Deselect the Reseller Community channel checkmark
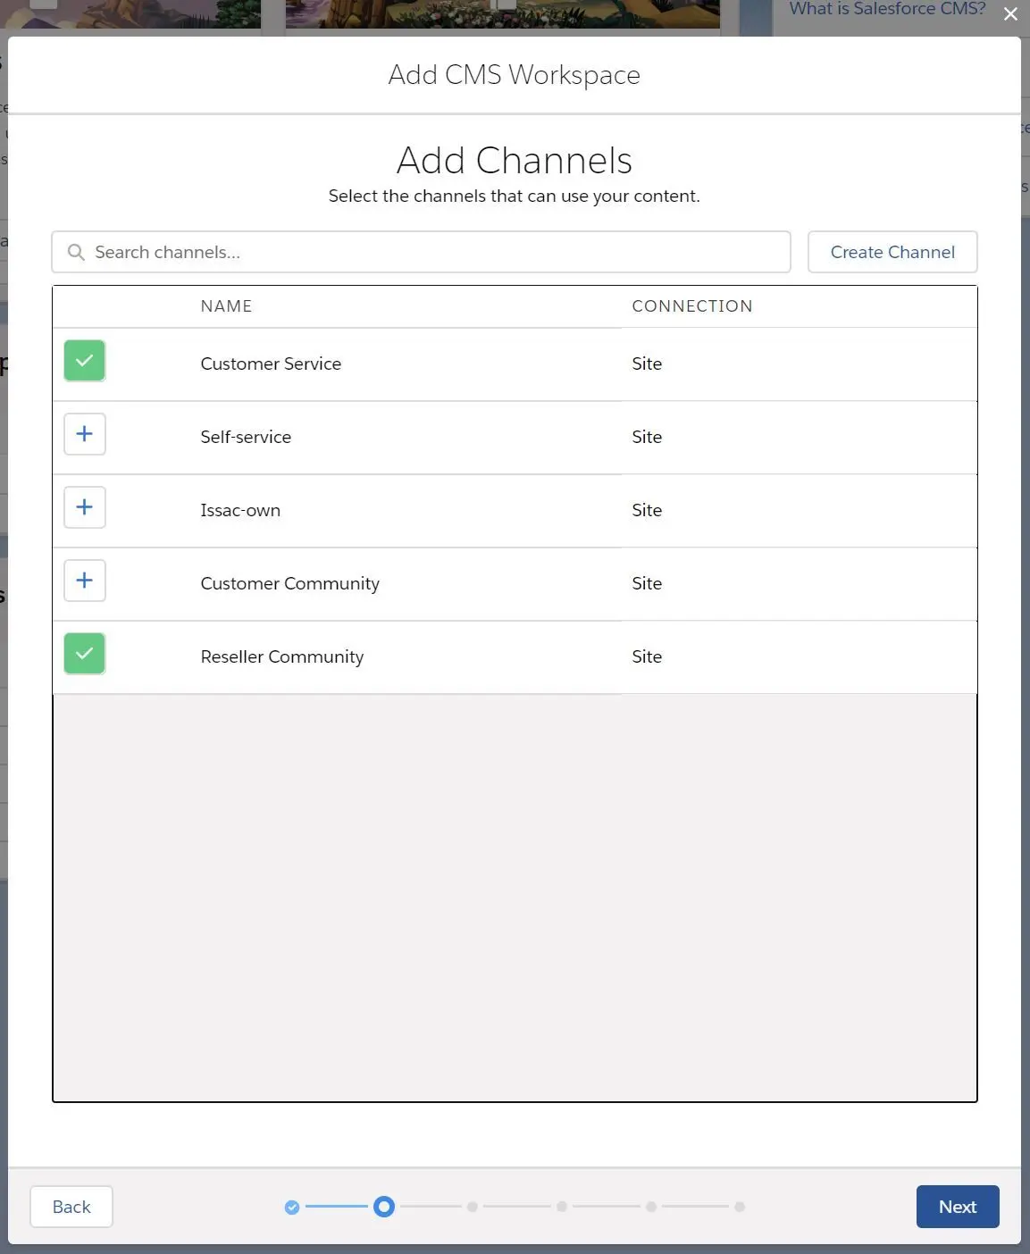Image resolution: width=1030 pixels, height=1254 pixels. tap(85, 654)
